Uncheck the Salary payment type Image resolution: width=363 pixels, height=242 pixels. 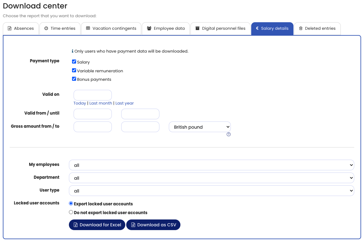[x=74, y=62]
